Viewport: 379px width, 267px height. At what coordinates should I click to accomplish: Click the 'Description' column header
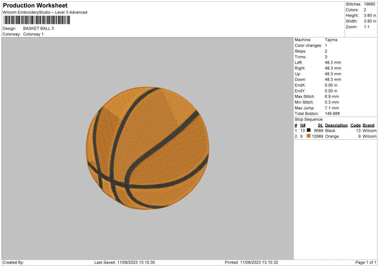(x=336, y=125)
